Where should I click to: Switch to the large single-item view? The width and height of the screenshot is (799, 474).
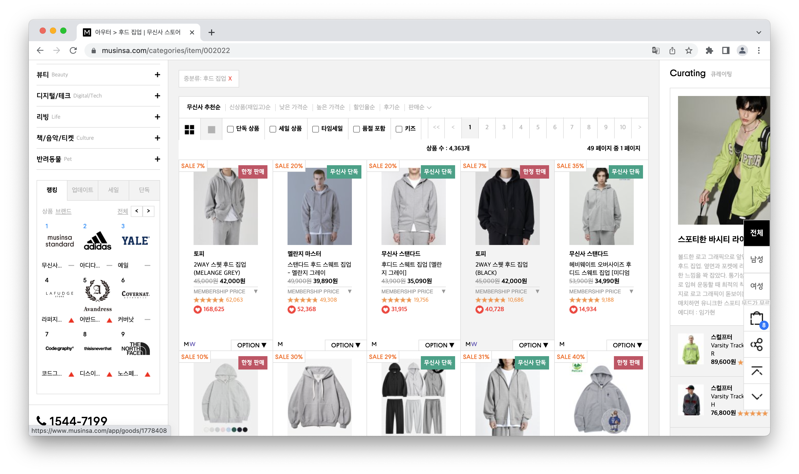point(211,129)
